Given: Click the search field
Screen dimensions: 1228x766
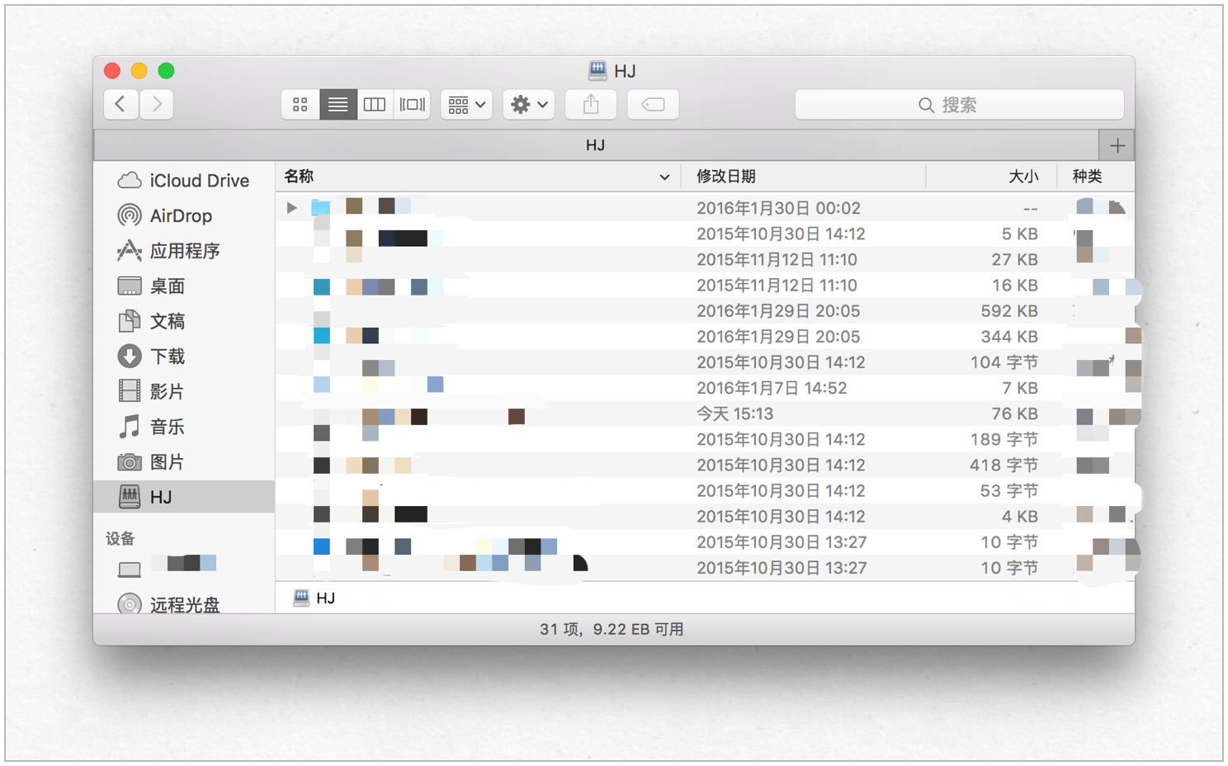Looking at the screenshot, I should pos(959,105).
